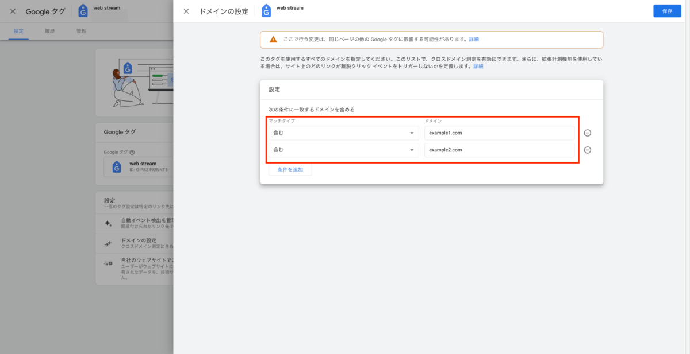690x354 pixels.
Task: Expand the match type selector for example1.com row
Action: pyautogui.click(x=412, y=133)
